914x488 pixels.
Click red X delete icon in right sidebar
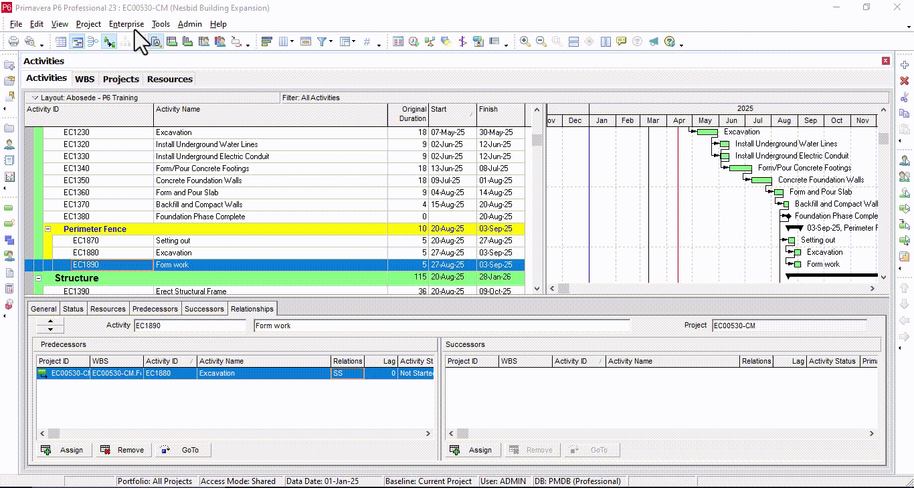905,80
